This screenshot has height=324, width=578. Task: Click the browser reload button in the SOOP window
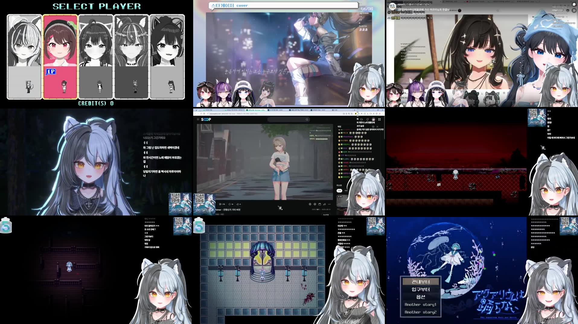(201, 114)
